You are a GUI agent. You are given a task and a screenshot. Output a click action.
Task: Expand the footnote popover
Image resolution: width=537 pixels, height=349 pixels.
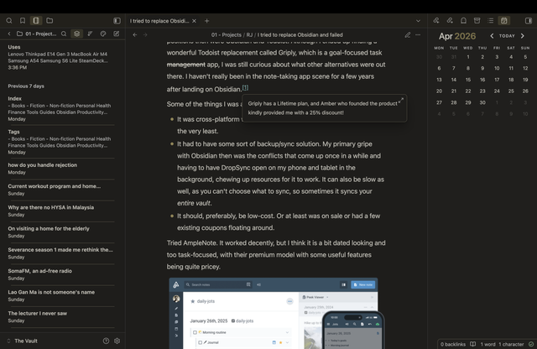point(401,101)
